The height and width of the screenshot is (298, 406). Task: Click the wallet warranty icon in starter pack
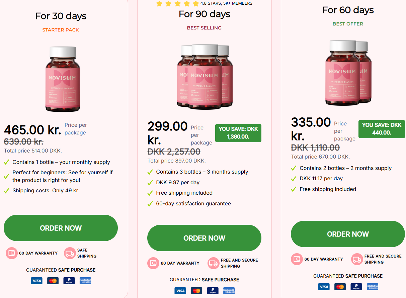(x=12, y=253)
